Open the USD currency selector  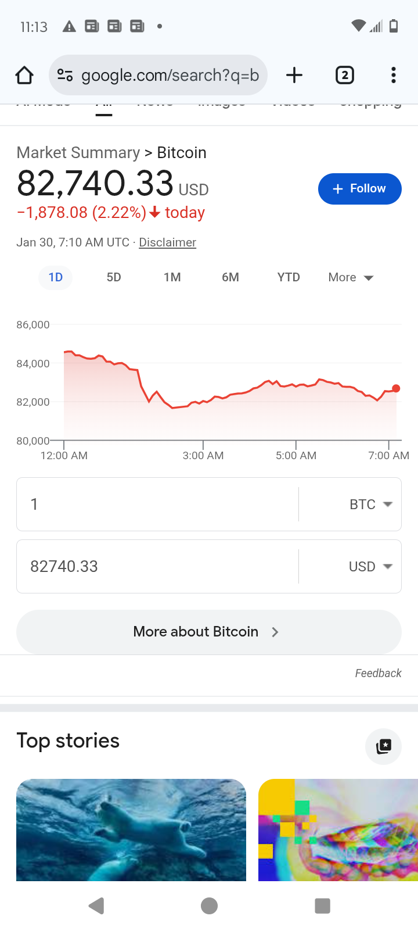370,567
